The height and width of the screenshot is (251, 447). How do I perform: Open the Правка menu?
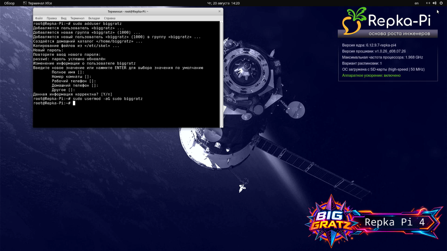[52, 18]
